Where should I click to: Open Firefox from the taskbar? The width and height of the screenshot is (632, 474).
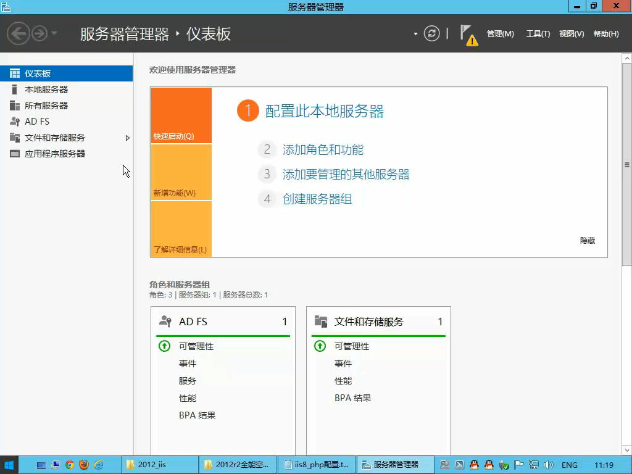pyautogui.click(x=84, y=465)
